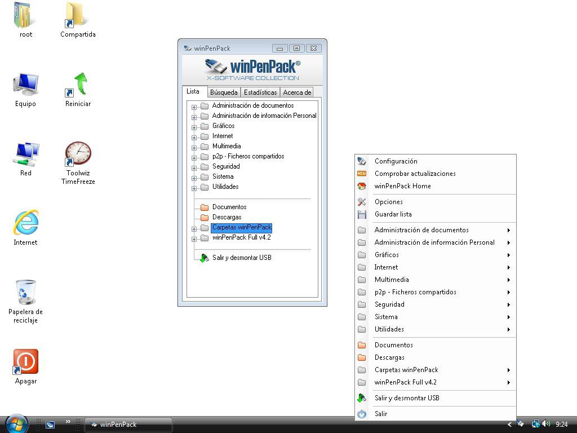Click the taskbar clock showing 9:24
The width and height of the screenshot is (577, 433).
coord(562,424)
